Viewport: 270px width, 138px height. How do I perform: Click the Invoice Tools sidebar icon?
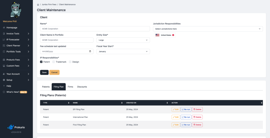[x=4, y=34]
